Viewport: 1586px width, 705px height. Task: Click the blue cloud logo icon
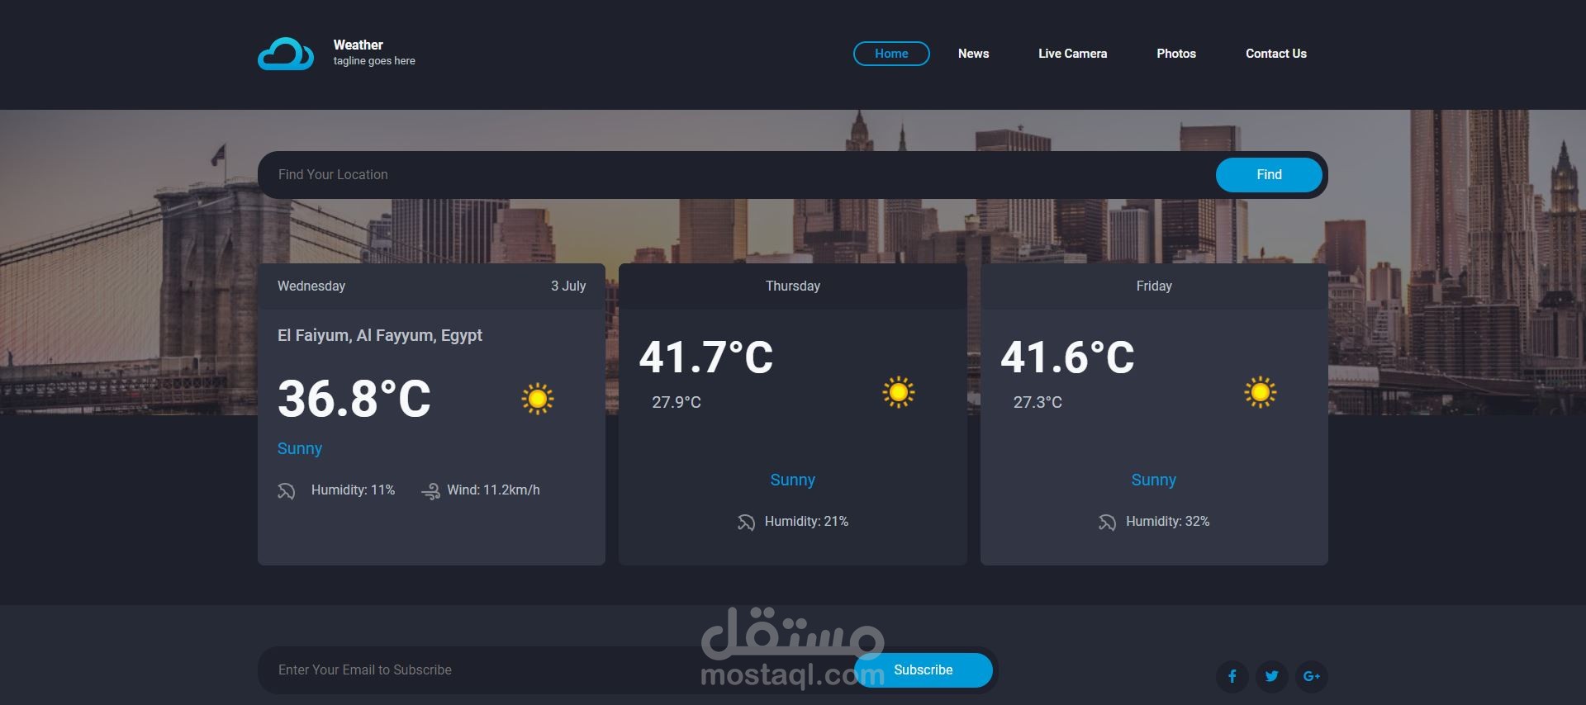pos(286,54)
